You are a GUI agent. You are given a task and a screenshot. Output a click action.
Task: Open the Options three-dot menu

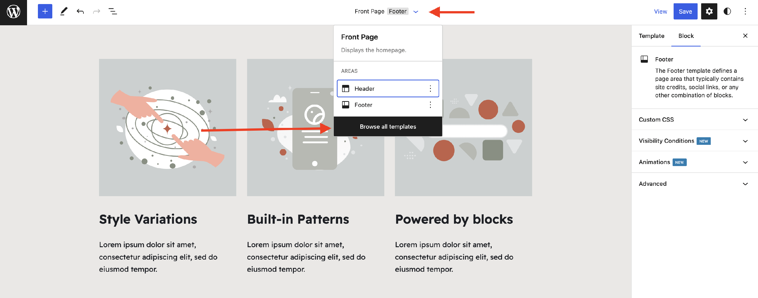tap(745, 11)
